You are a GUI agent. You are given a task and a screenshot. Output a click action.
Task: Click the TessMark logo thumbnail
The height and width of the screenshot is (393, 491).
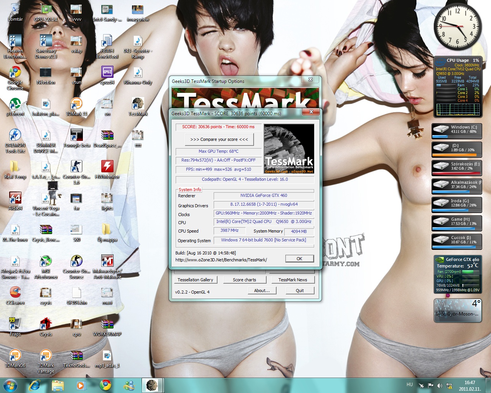click(289, 149)
